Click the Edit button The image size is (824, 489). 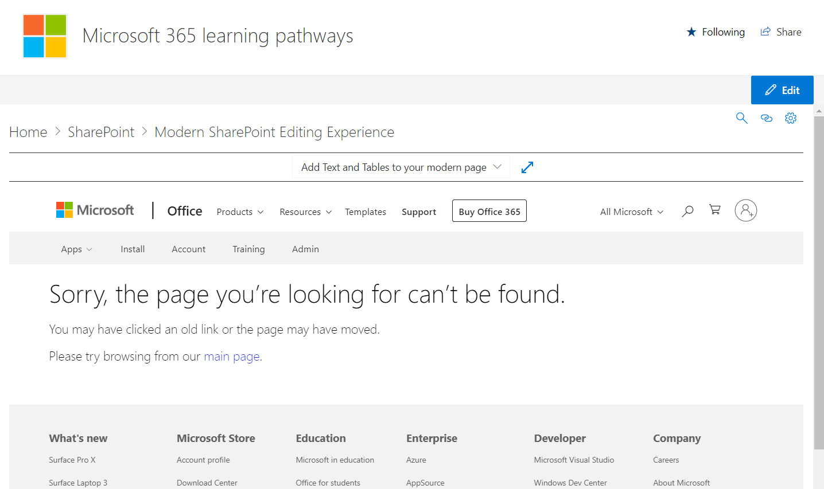pos(782,90)
